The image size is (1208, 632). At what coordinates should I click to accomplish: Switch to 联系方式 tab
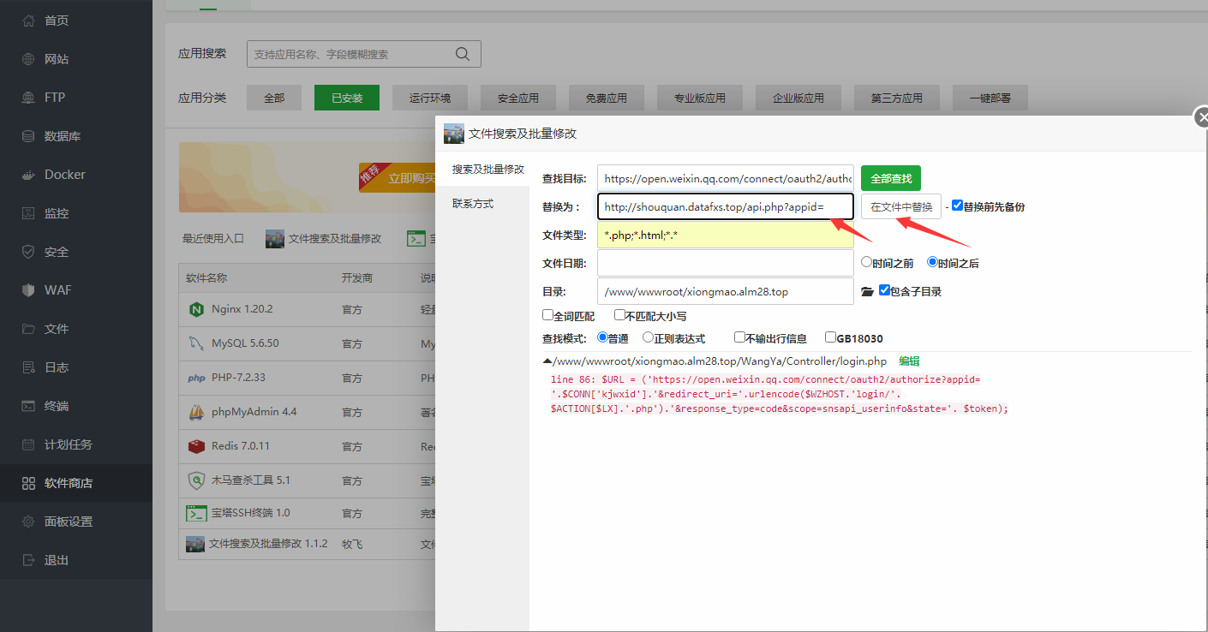click(x=473, y=204)
